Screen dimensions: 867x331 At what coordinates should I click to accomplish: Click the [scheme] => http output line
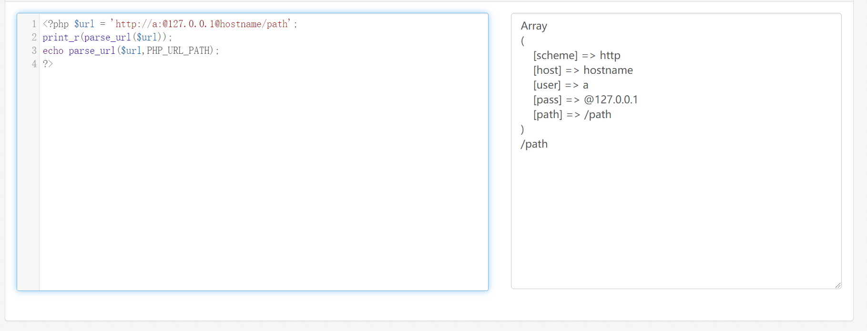(576, 56)
